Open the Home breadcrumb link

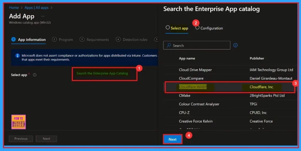point(14,8)
